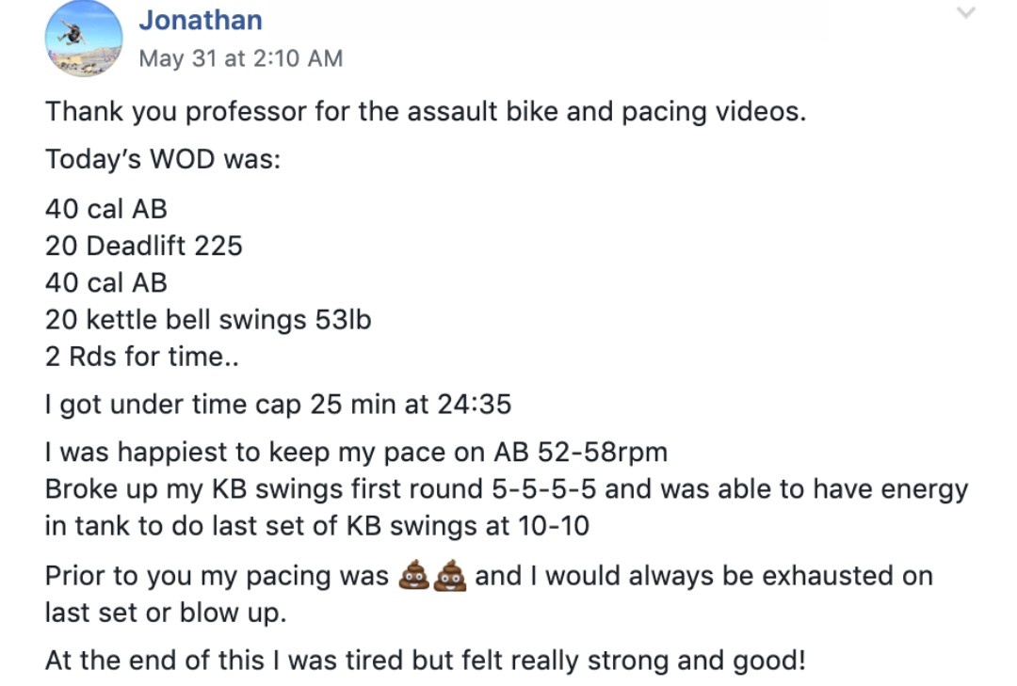Click the "20 kettle bell swings 53lb" line
Image resolution: width=1017 pixels, height=686 pixels.
(x=208, y=320)
